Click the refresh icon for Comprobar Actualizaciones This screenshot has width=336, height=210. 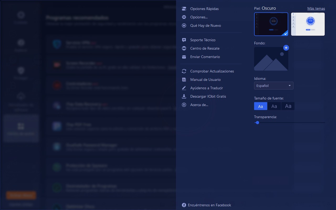tap(184, 71)
